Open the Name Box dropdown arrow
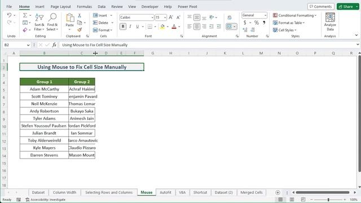Screen dimensions: 361x203 click(28, 45)
